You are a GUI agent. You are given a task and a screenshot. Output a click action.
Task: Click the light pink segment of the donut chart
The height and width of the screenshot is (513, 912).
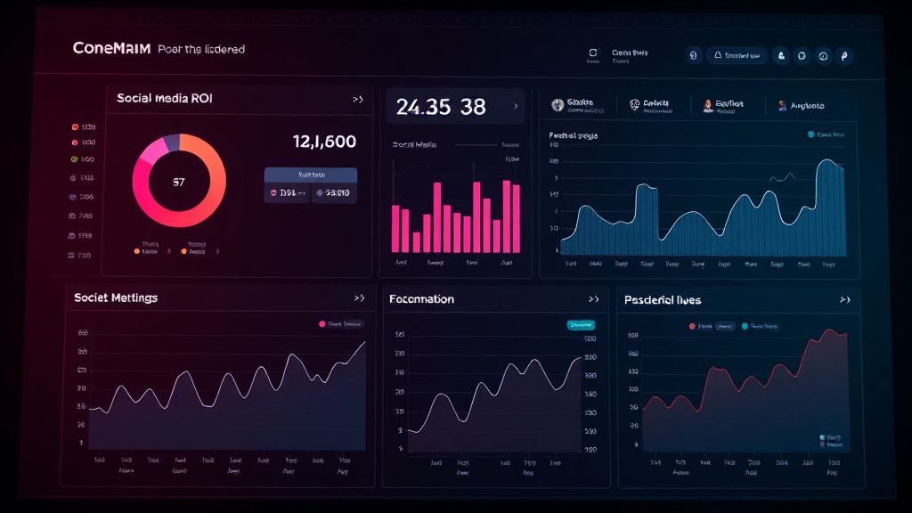(152, 152)
